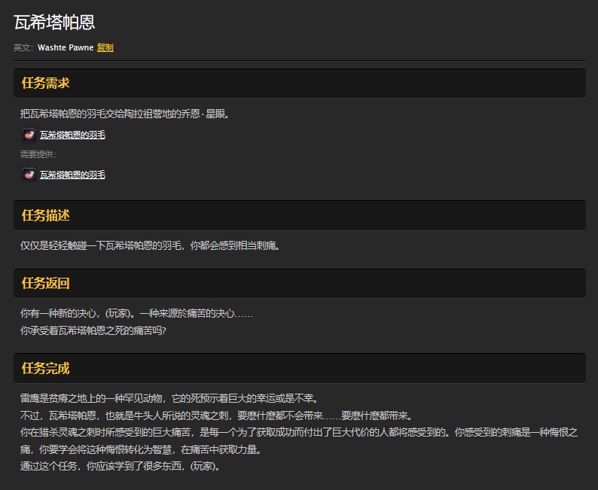
Task: Click the 任务返回 section header
Action: (x=46, y=283)
